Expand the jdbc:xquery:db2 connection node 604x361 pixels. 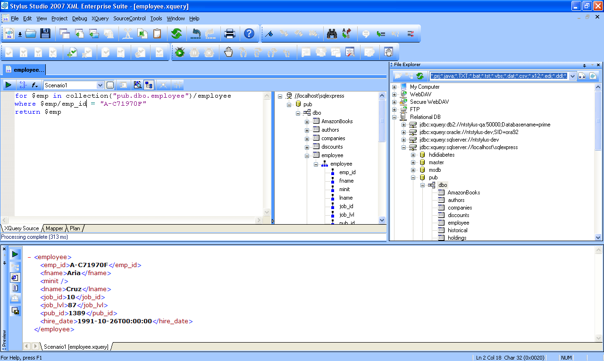click(x=404, y=125)
